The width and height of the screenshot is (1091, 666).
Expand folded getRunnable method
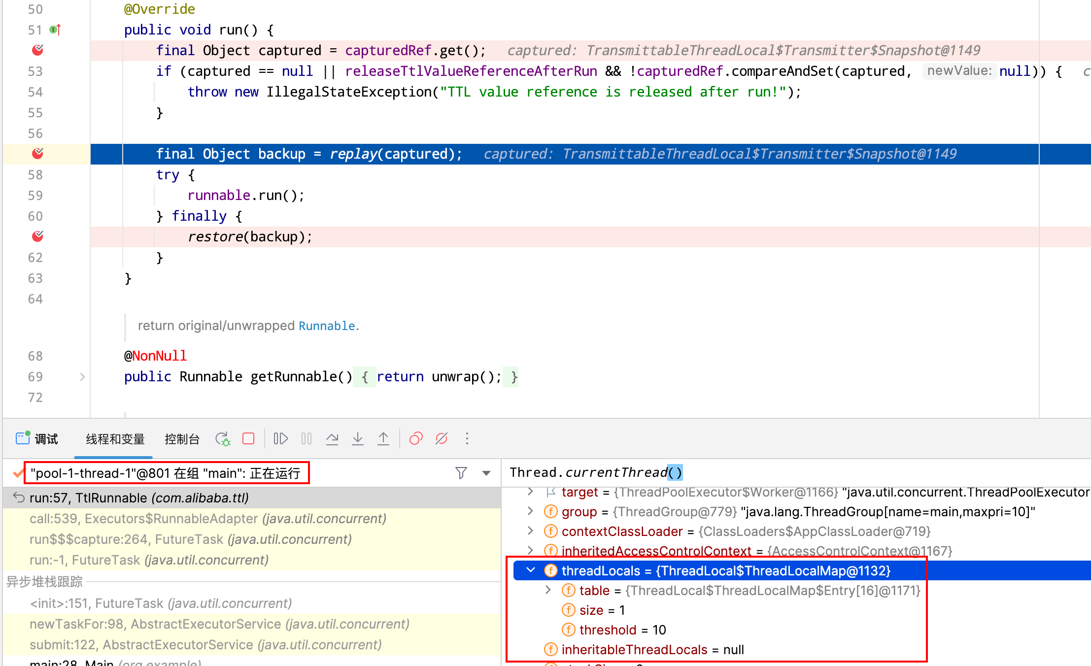pos(82,377)
